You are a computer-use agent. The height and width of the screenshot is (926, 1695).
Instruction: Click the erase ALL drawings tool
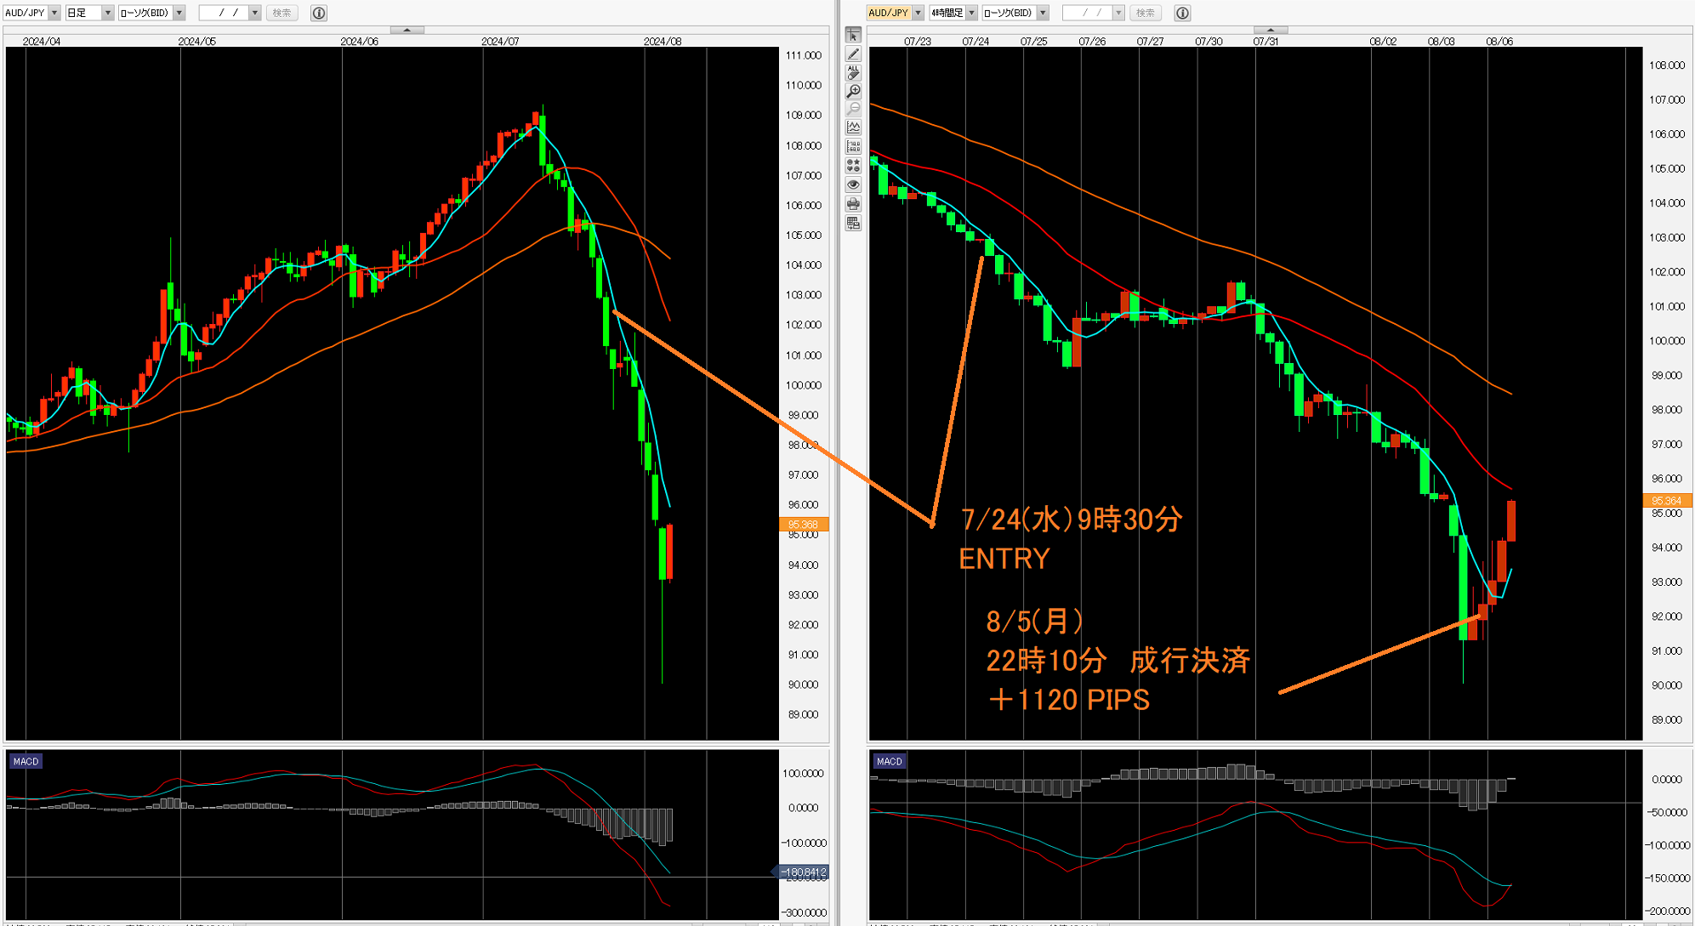coord(853,72)
